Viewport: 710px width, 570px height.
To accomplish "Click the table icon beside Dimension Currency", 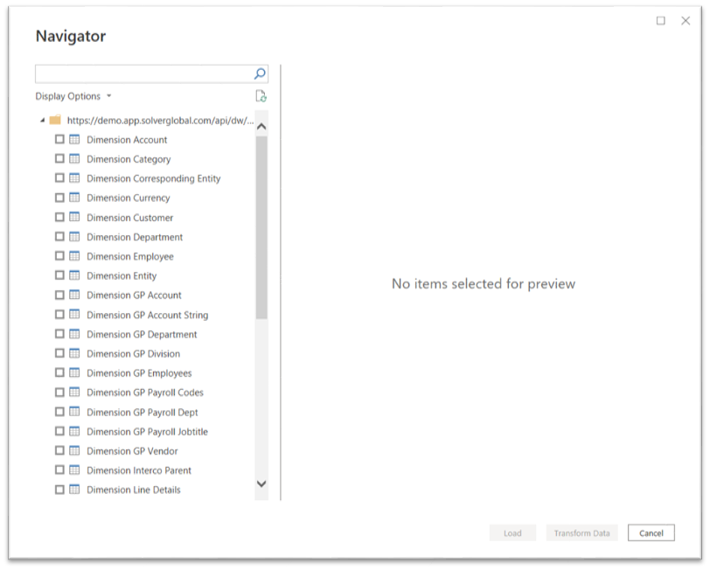I will point(74,198).
